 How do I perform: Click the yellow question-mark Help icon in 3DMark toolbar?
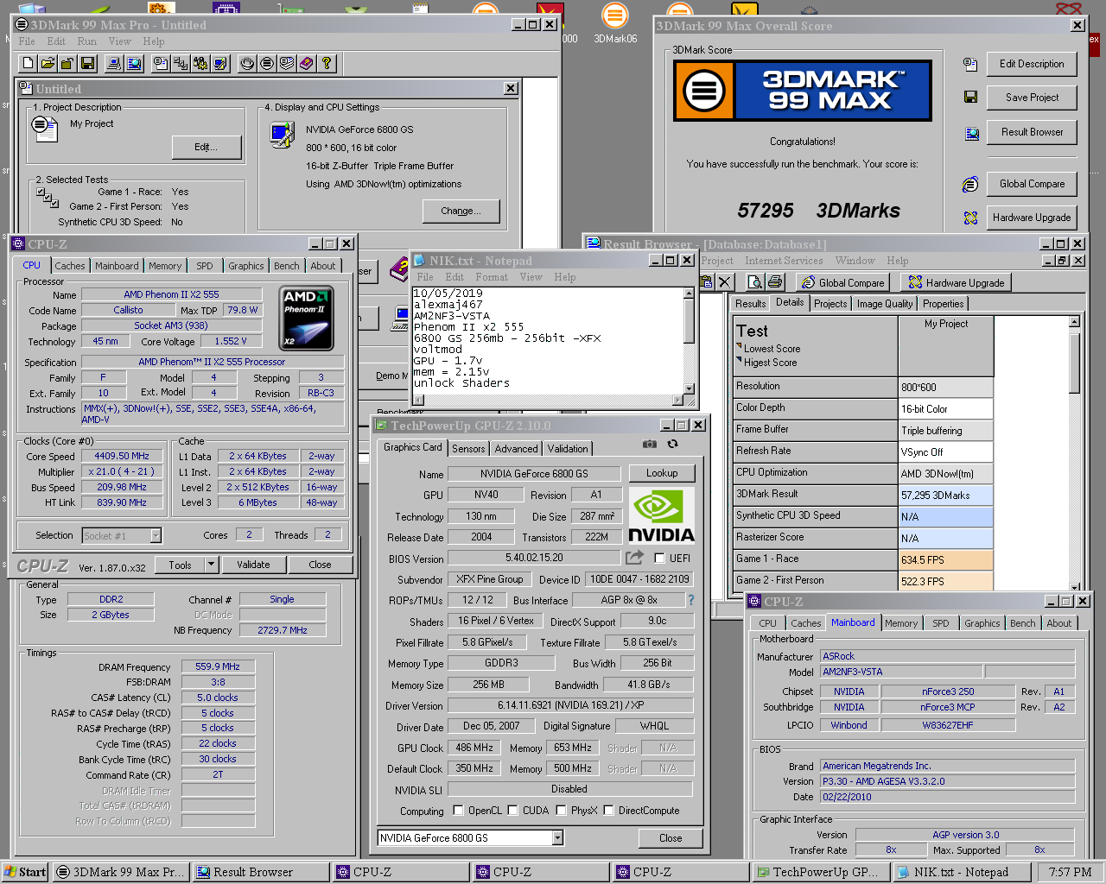pos(327,63)
